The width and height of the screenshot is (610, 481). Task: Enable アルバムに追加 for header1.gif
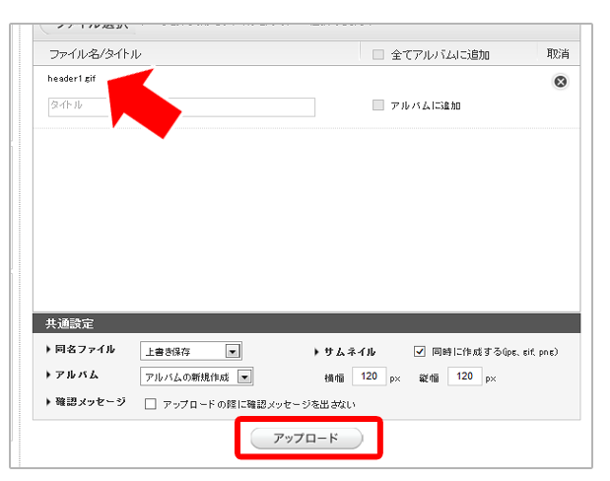point(378,105)
